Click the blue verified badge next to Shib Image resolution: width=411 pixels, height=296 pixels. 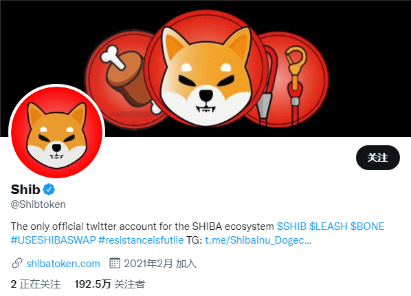(49, 189)
